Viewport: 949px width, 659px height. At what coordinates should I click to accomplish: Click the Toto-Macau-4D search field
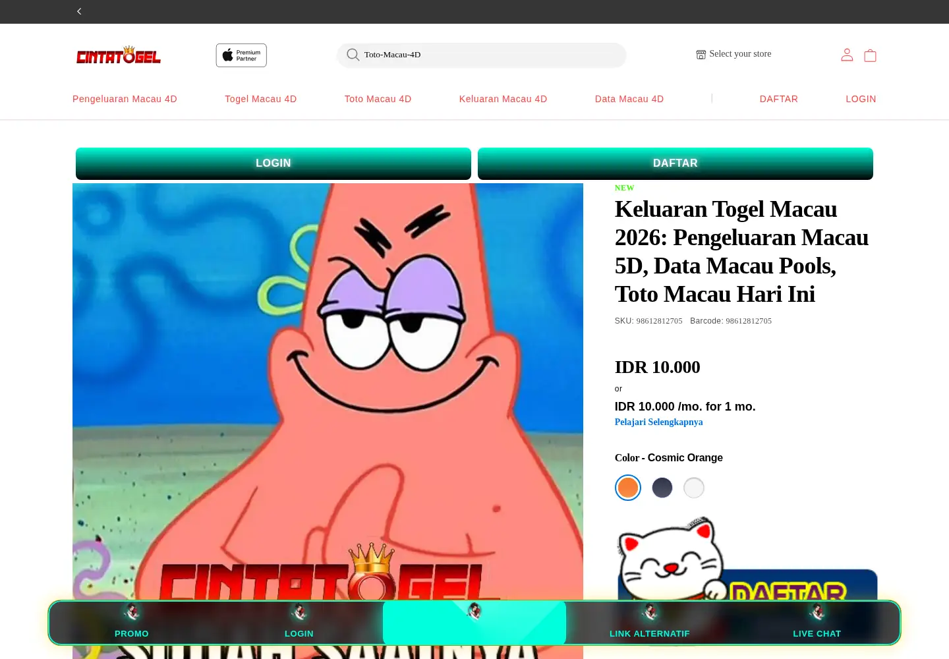pos(481,55)
